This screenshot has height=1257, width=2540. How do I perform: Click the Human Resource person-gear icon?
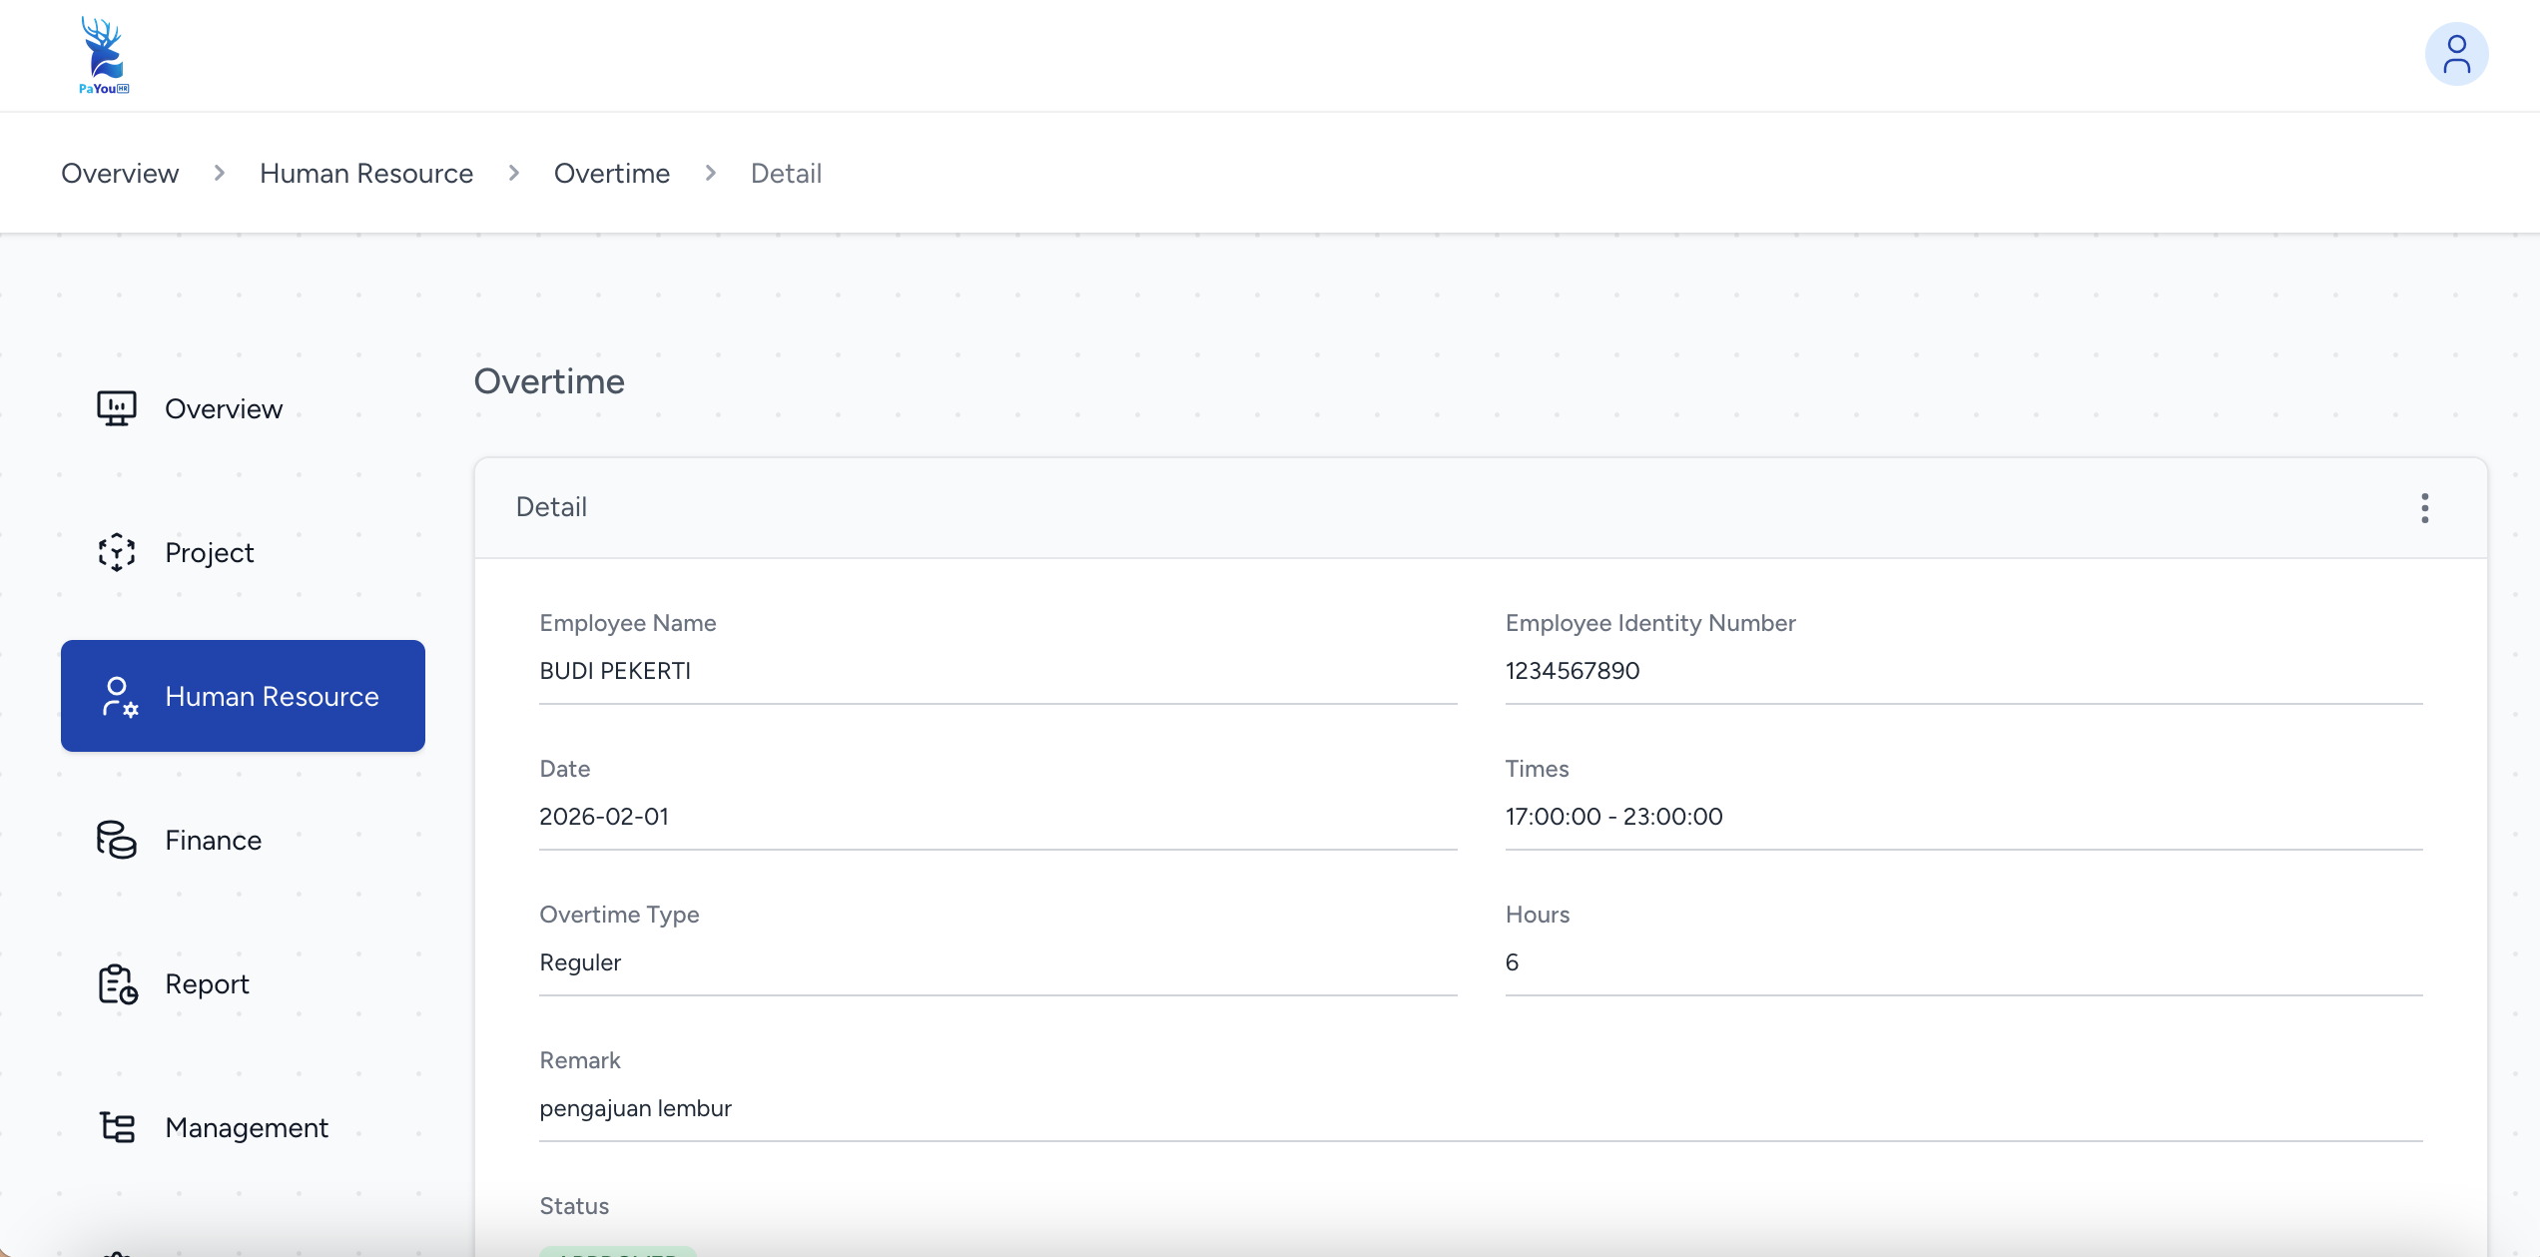(x=119, y=697)
